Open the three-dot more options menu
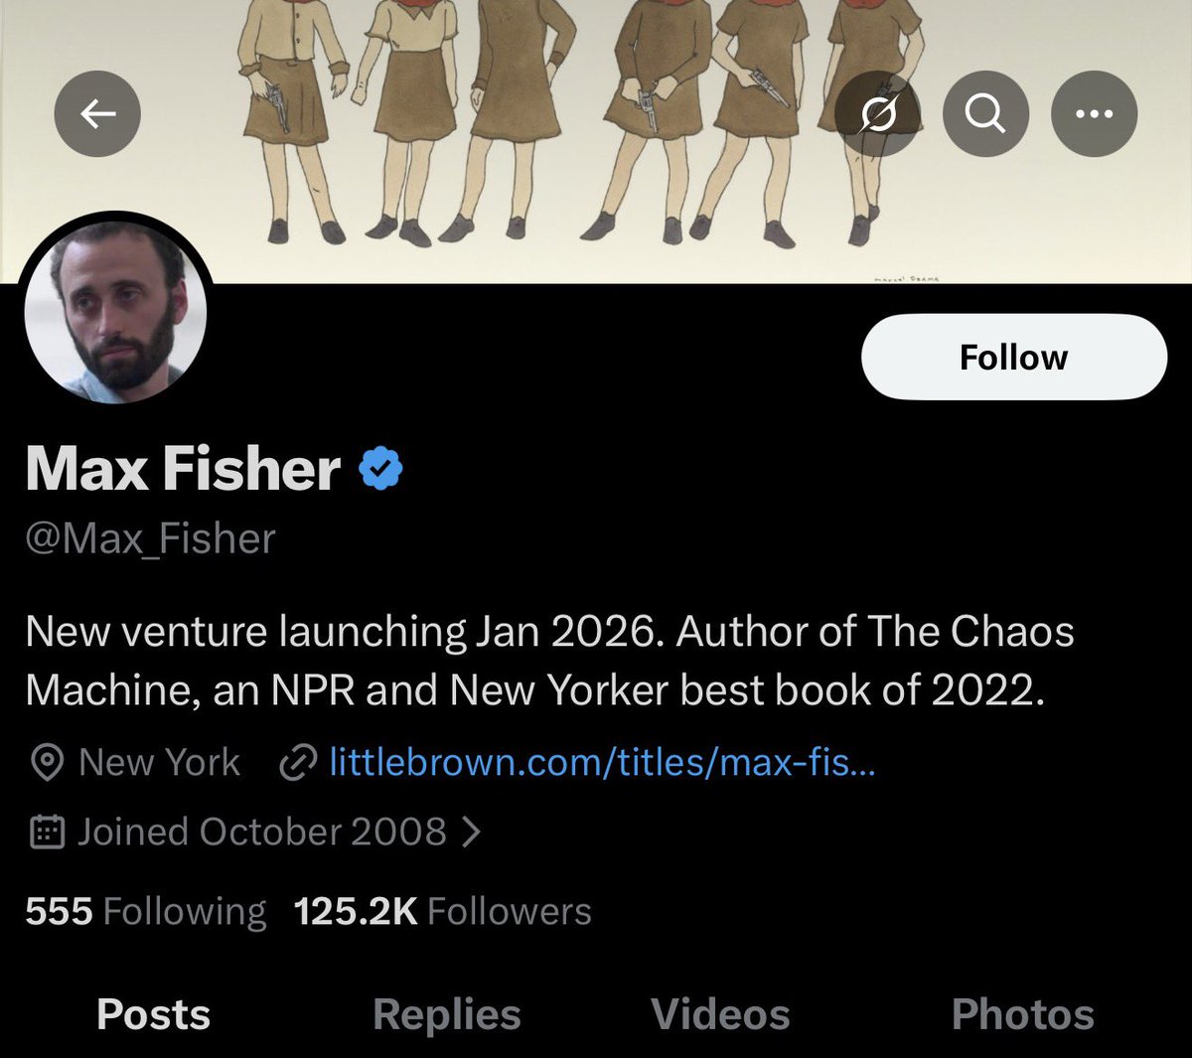The width and height of the screenshot is (1192, 1058). tap(1094, 114)
